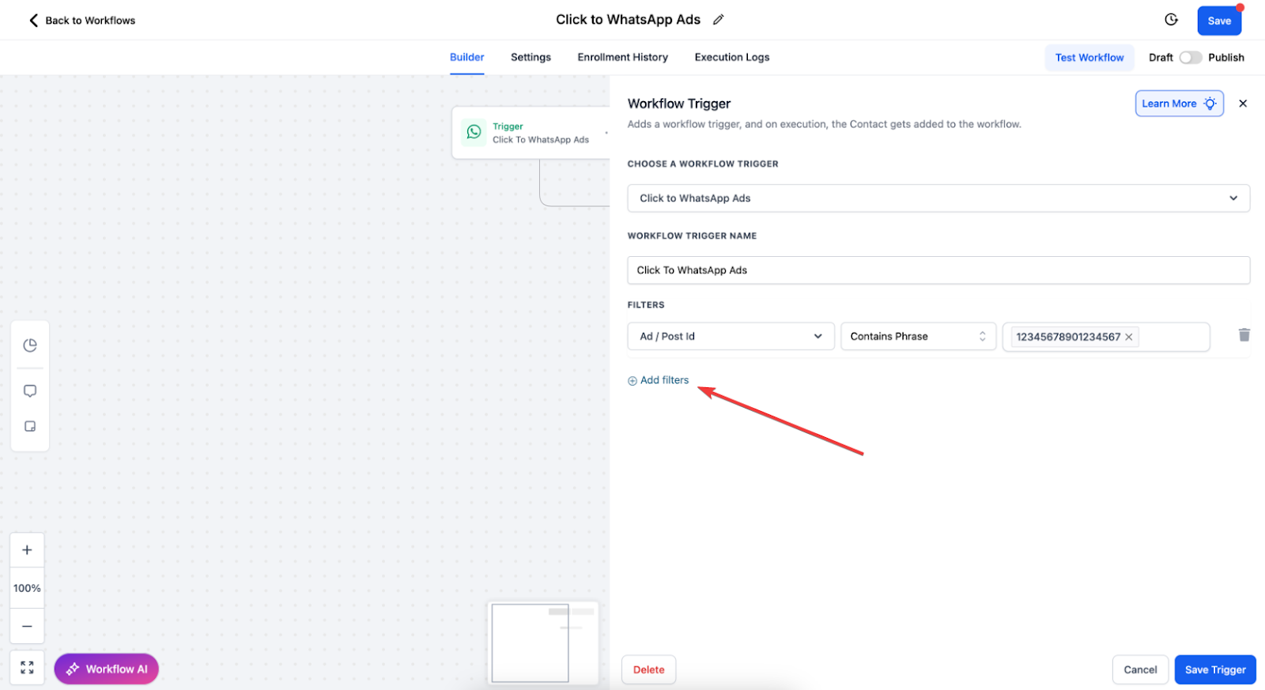Remove the 12345678901234567 tag
Image resolution: width=1265 pixels, height=690 pixels.
pos(1129,337)
